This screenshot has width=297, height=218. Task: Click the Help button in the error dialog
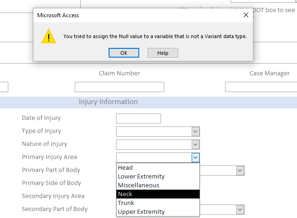click(163, 53)
